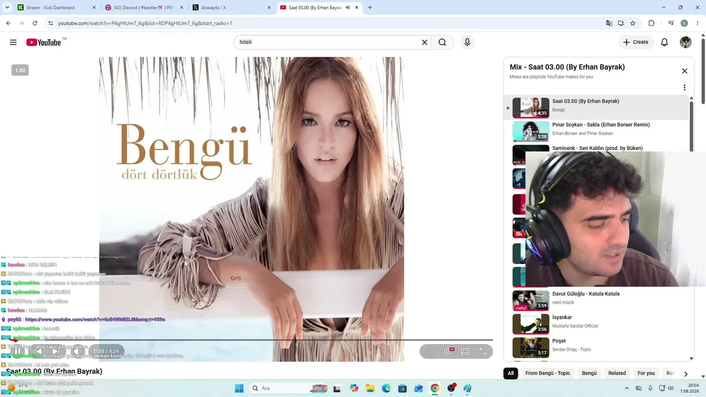Pause the playing video
This screenshot has width=706, height=397.
click(x=19, y=351)
